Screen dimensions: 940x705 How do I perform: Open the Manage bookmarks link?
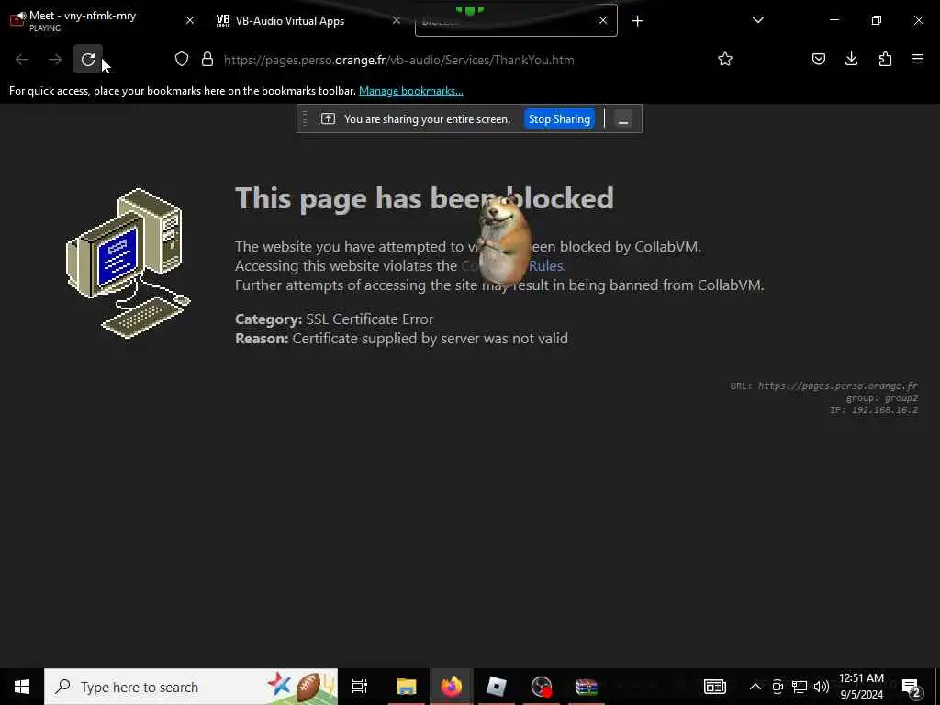[410, 91]
